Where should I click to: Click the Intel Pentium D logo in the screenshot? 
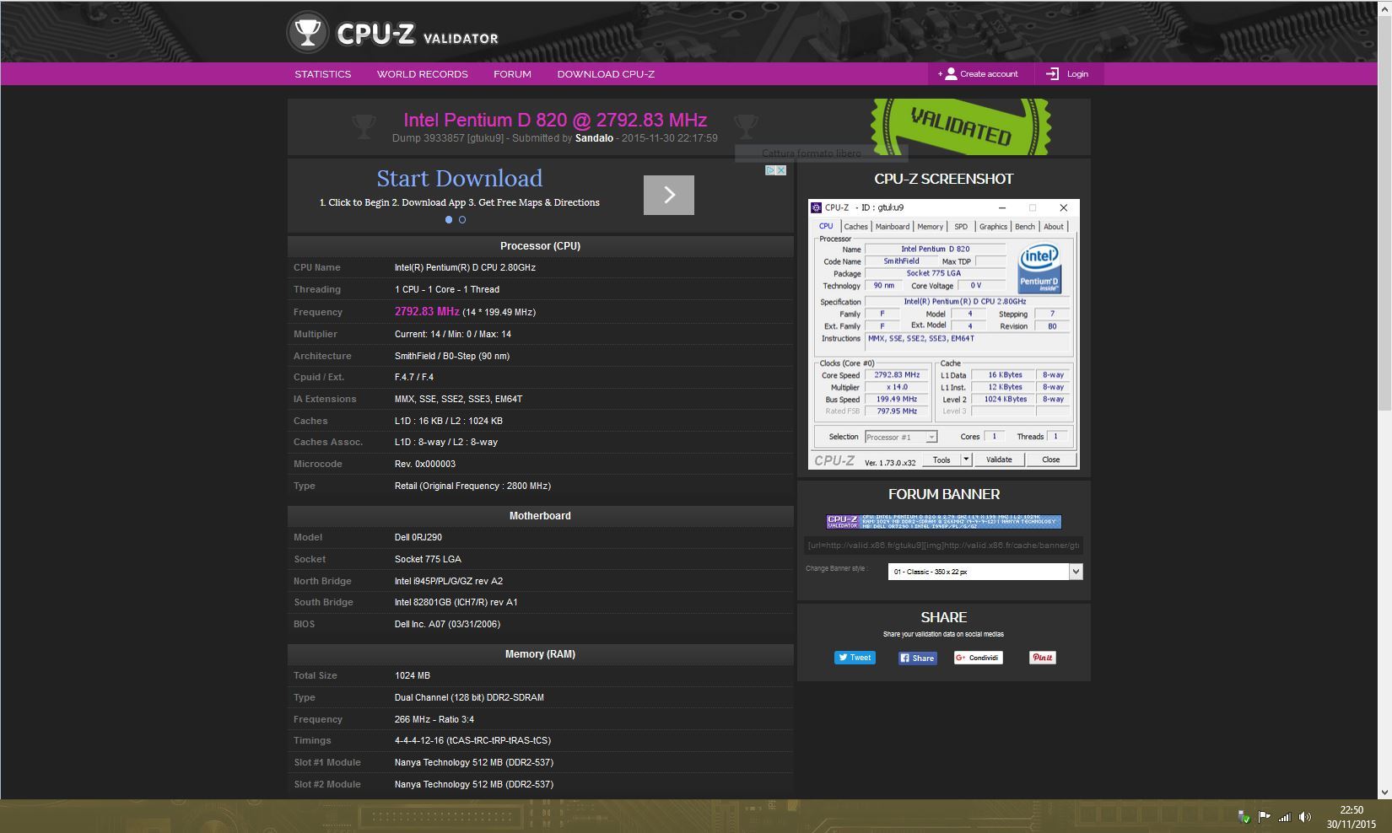pos(1039,268)
